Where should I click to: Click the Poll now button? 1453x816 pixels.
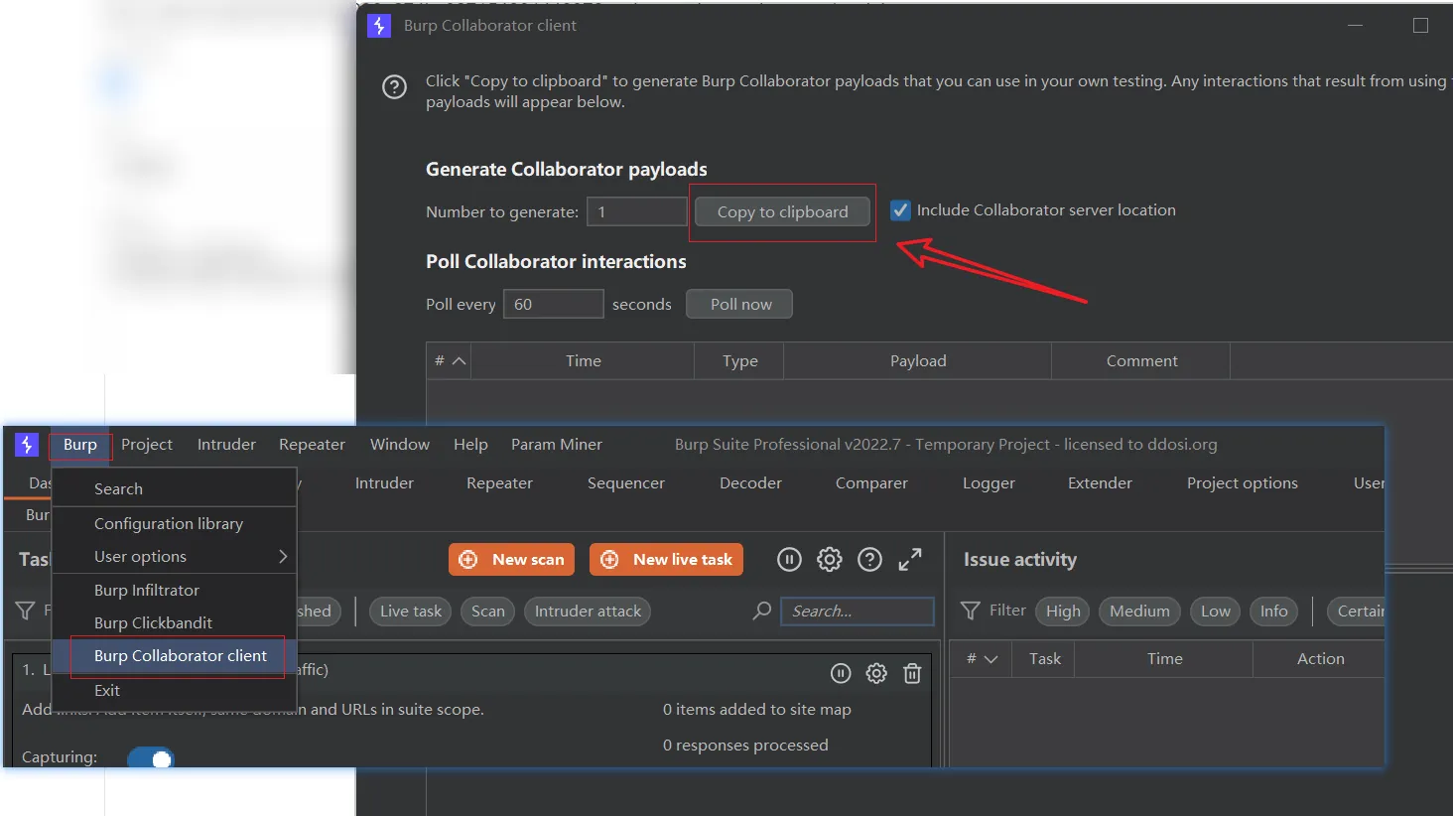click(x=740, y=305)
